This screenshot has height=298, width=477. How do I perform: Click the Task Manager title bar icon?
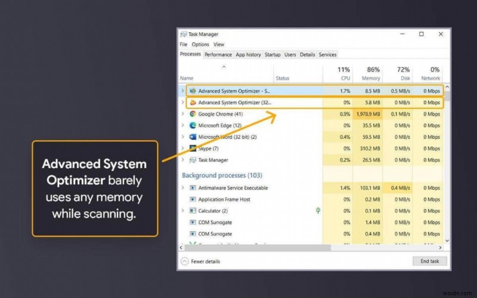(x=184, y=34)
